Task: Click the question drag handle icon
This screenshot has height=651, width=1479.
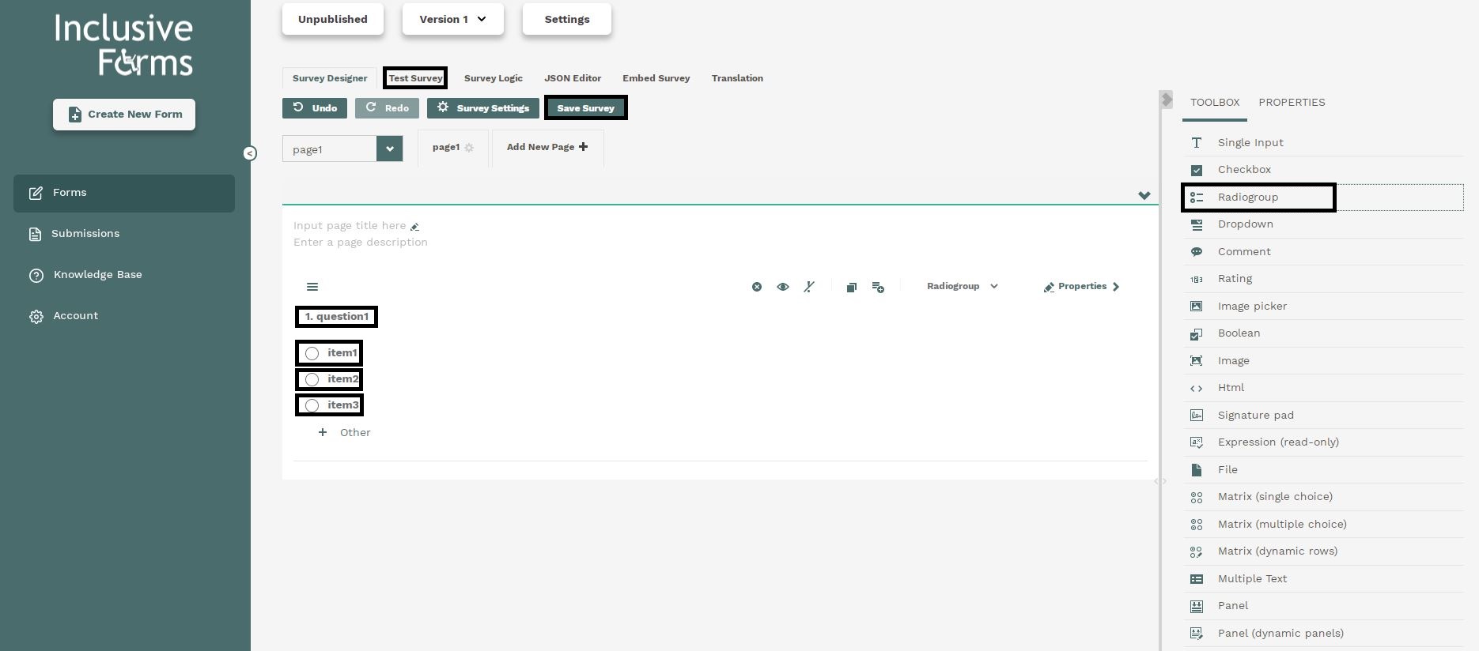Action: [x=312, y=287]
